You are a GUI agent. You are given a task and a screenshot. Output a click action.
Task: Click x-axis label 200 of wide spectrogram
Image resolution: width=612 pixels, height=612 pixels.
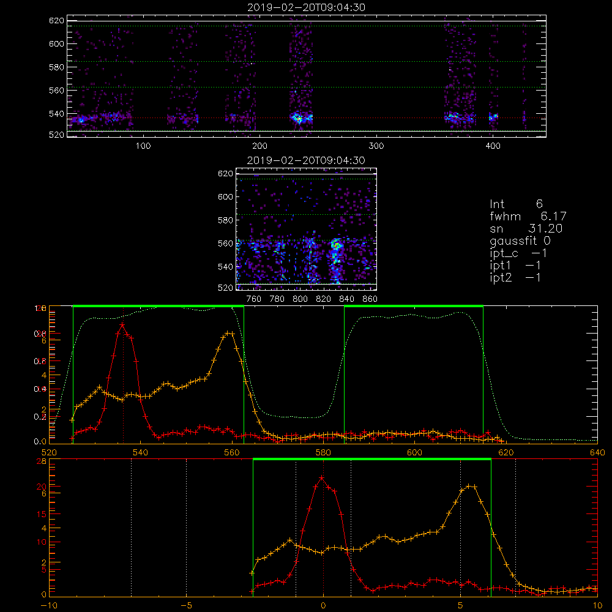[259, 146]
